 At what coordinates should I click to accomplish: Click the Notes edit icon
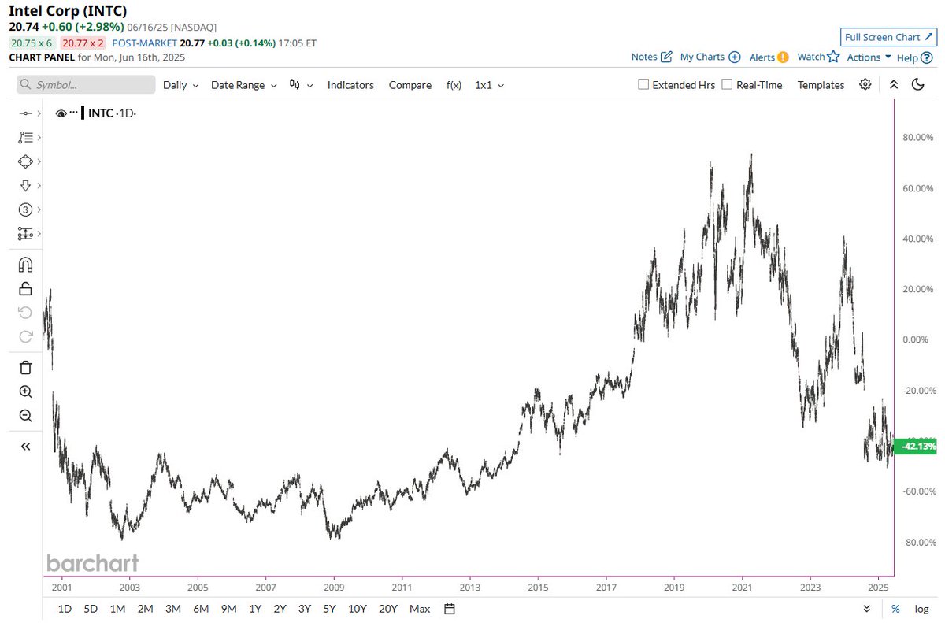pyautogui.click(x=666, y=57)
